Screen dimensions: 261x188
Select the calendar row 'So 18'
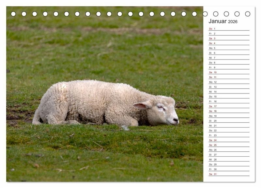click(229, 111)
